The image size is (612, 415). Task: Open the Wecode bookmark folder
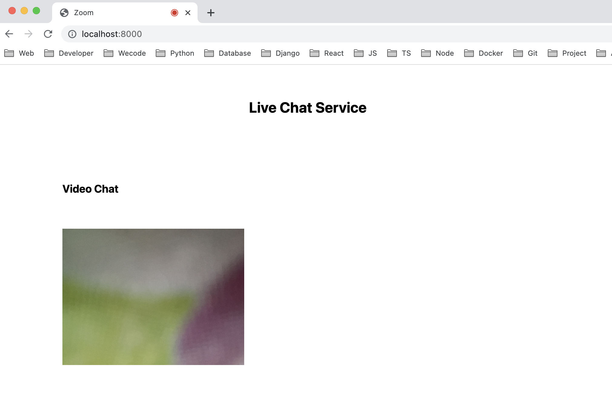125,53
